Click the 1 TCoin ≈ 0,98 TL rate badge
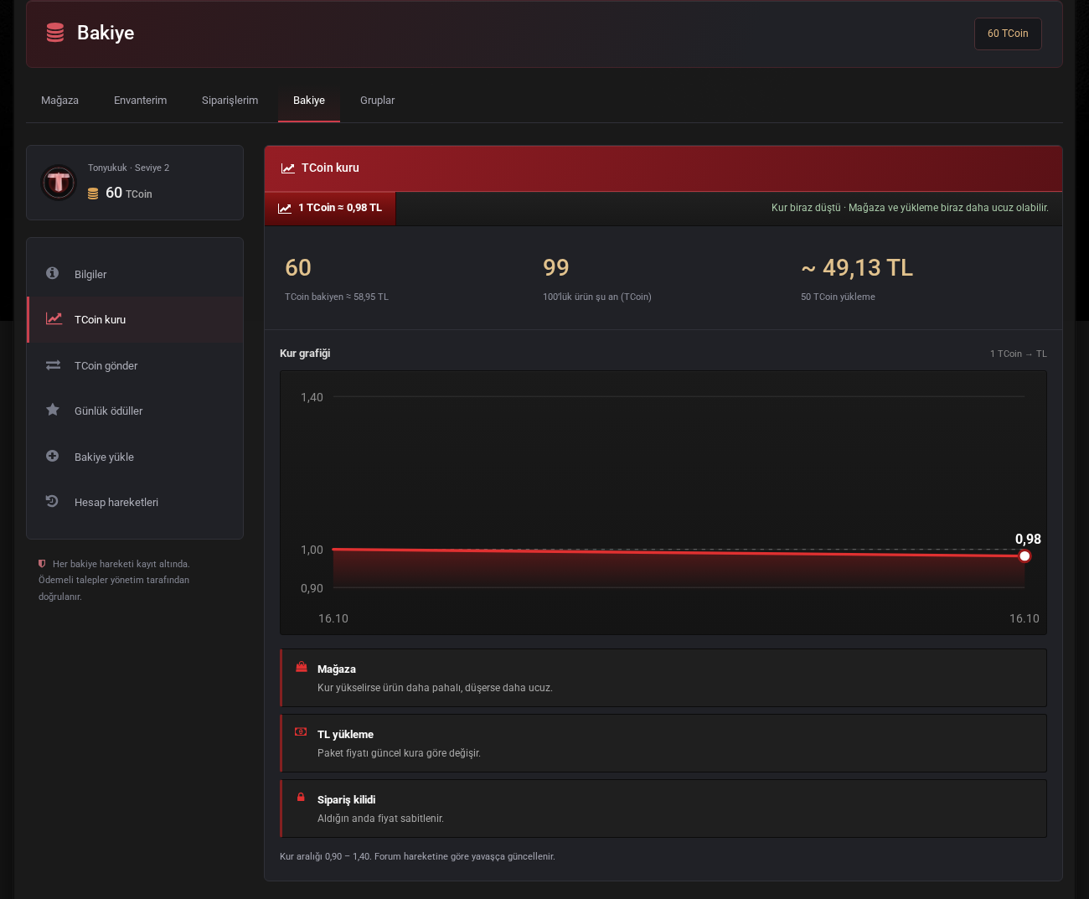The image size is (1089, 899). pyautogui.click(x=330, y=209)
